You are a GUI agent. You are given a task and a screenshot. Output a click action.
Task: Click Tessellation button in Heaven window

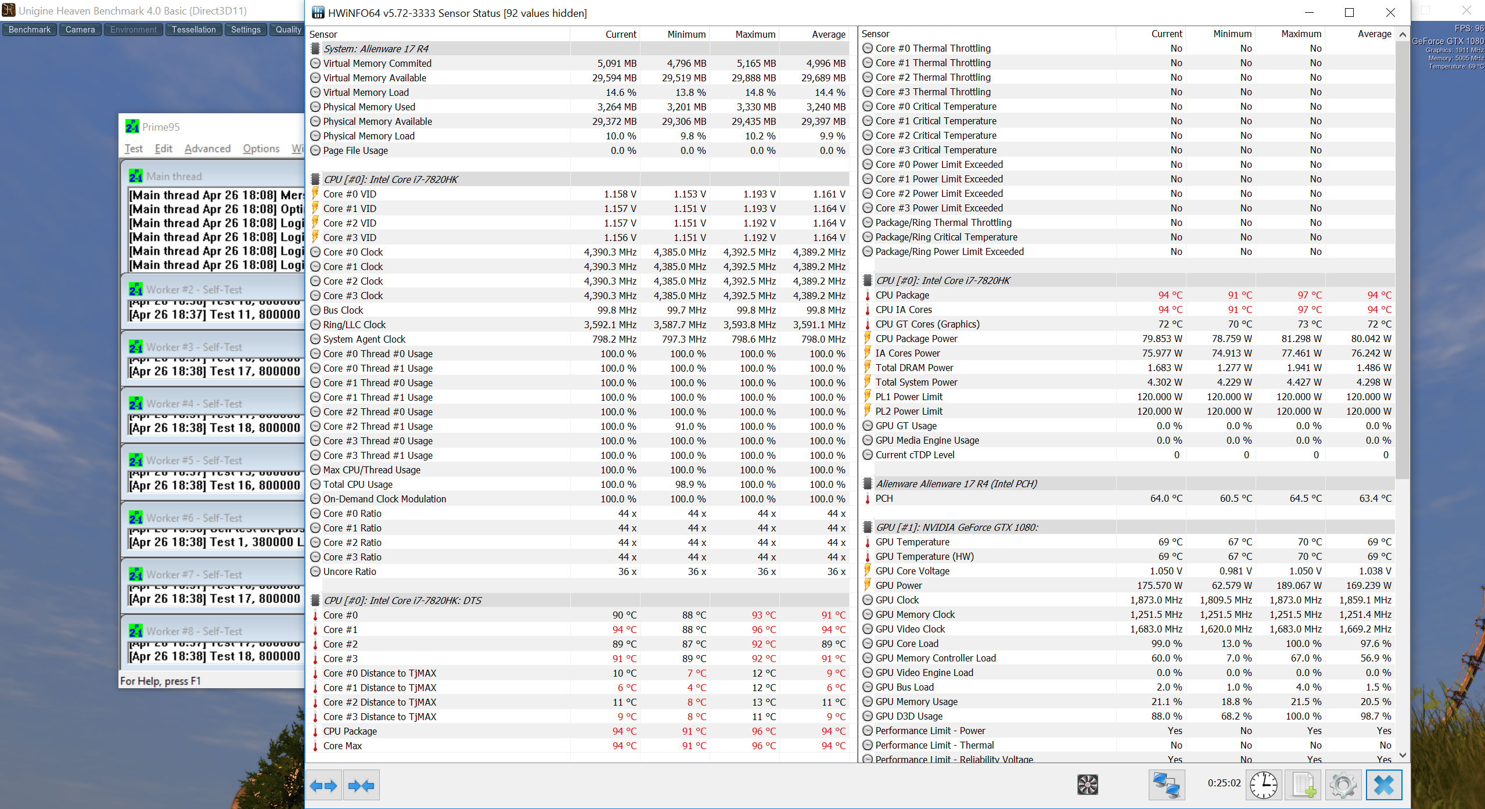coord(193,29)
